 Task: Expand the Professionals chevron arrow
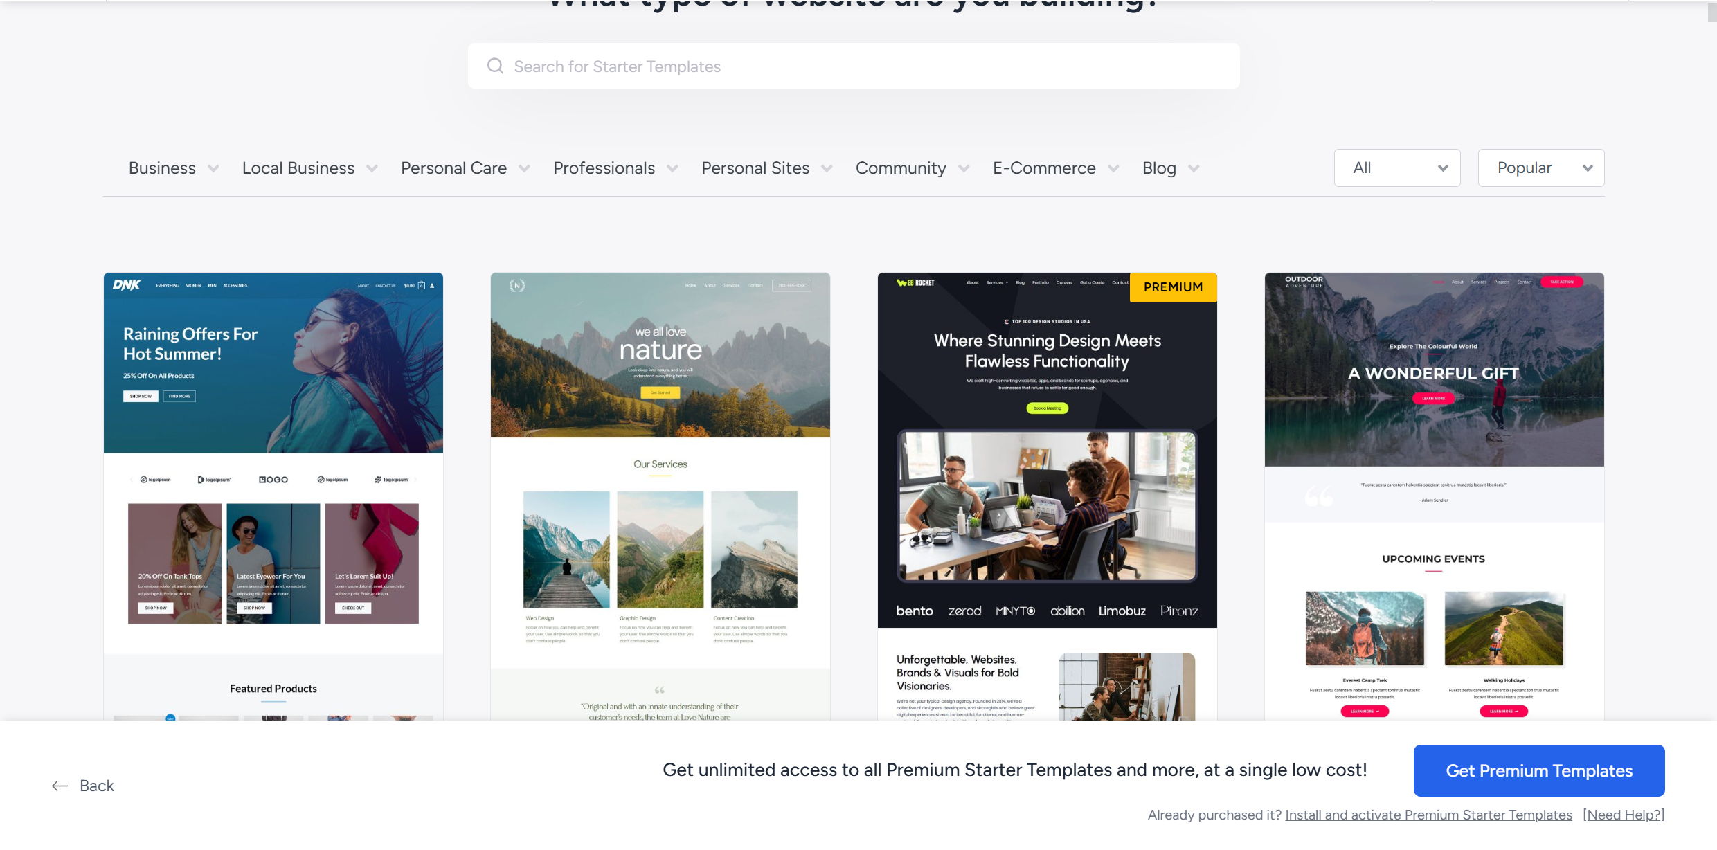[x=672, y=168]
